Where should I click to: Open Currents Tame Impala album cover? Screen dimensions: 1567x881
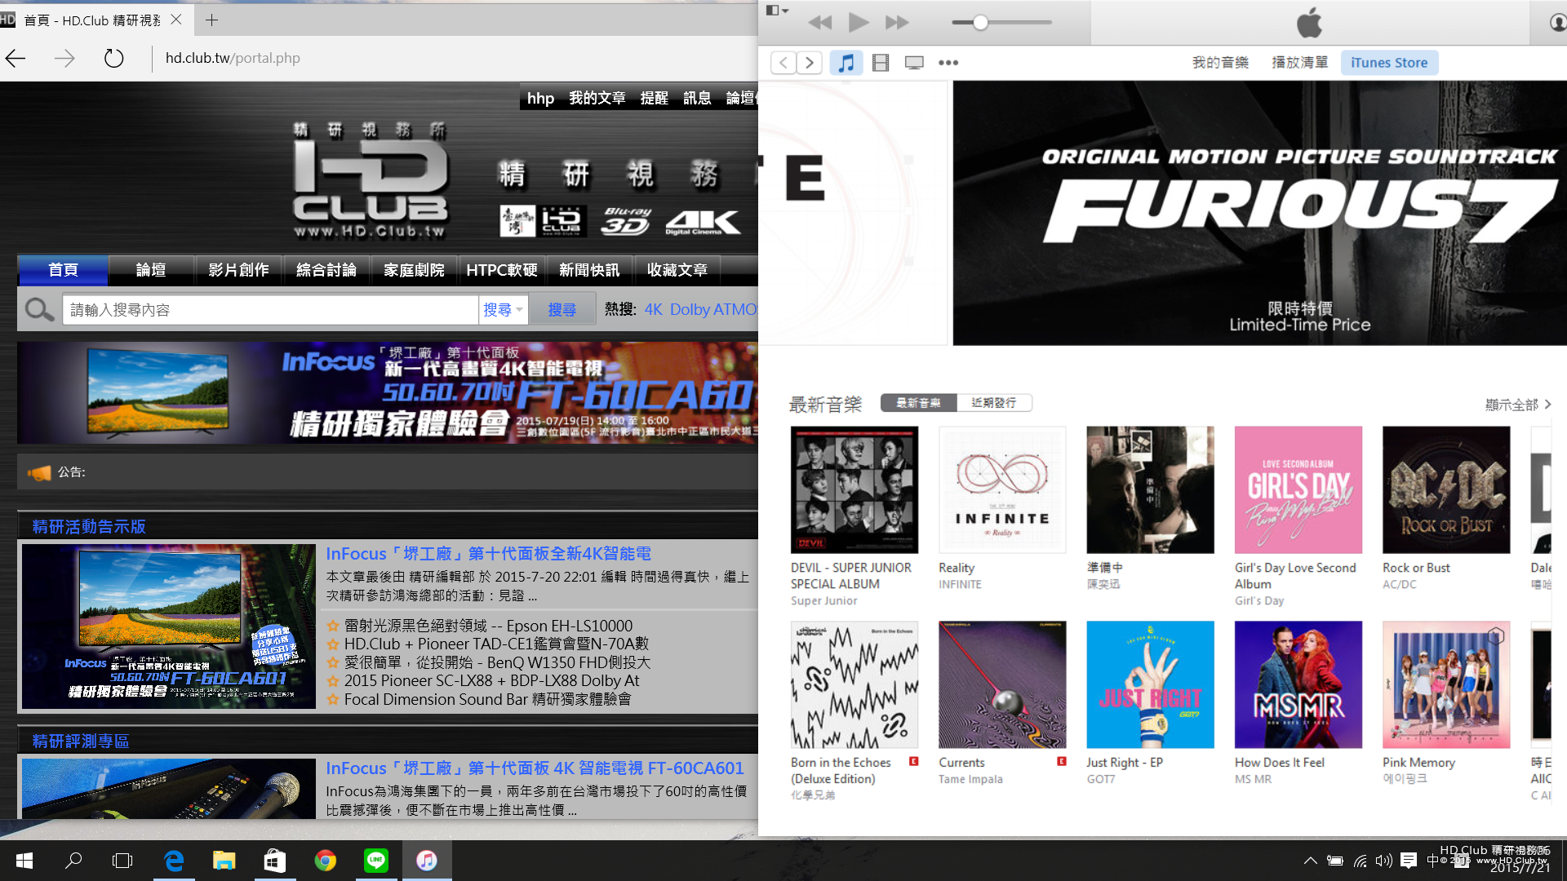[x=1002, y=684]
